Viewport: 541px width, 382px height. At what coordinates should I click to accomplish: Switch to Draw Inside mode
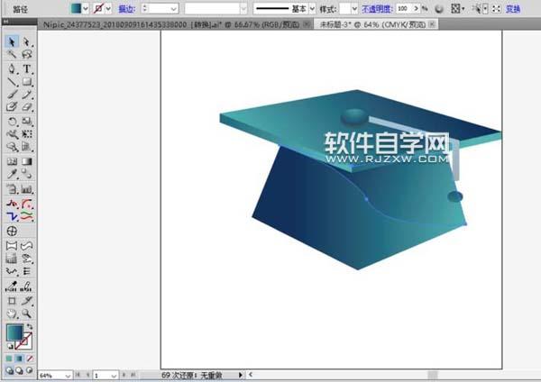tap(30, 370)
